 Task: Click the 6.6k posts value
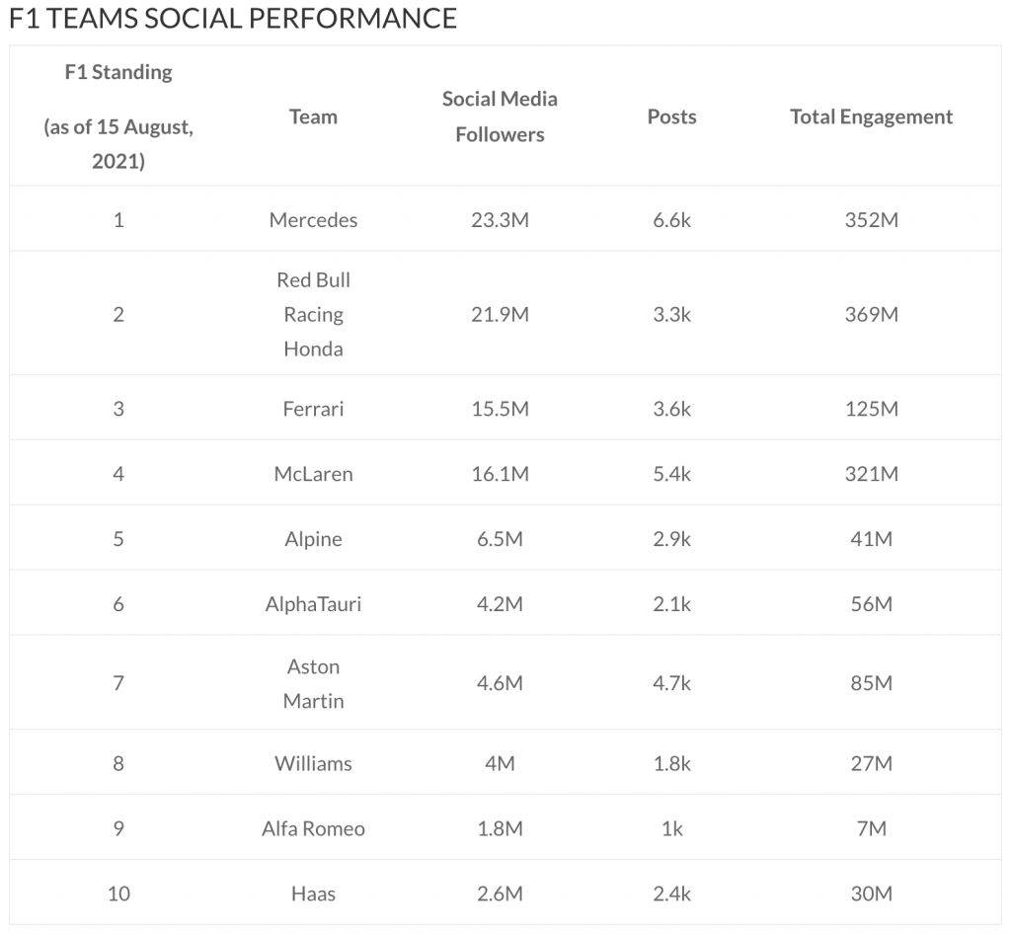[671, 220]
